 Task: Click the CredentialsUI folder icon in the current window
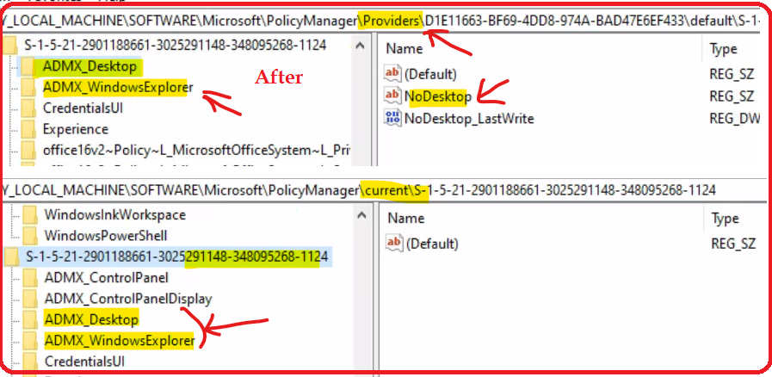[x=30, y=362]
